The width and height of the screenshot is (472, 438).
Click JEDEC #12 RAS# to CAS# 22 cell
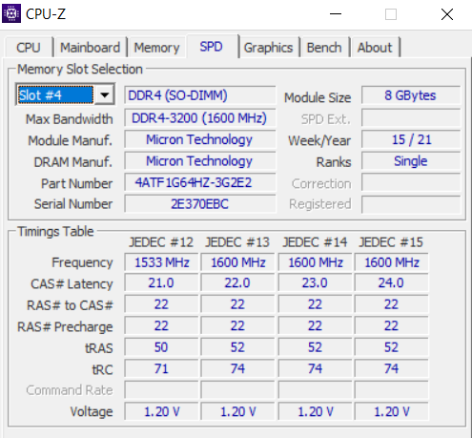point(161,304)
